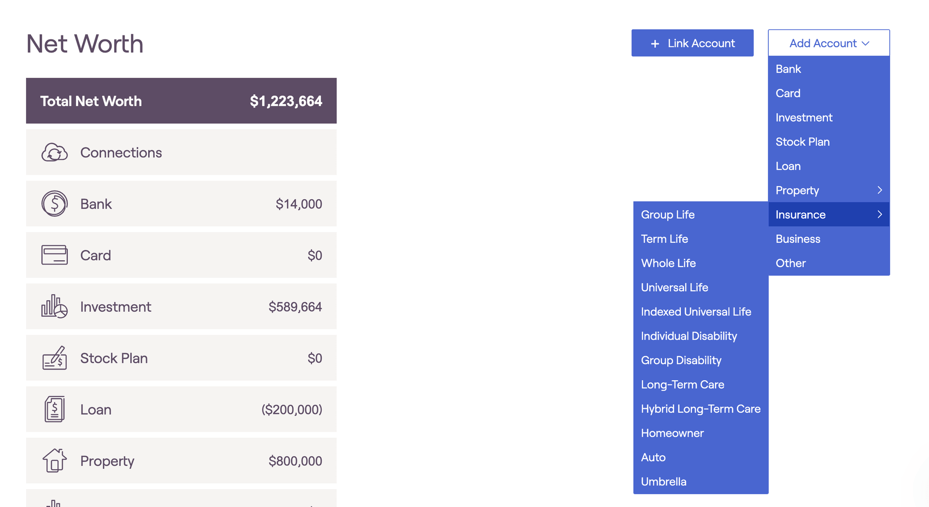Expand the Property submenu chevron
Screen dimensions: 929x507
879,190
